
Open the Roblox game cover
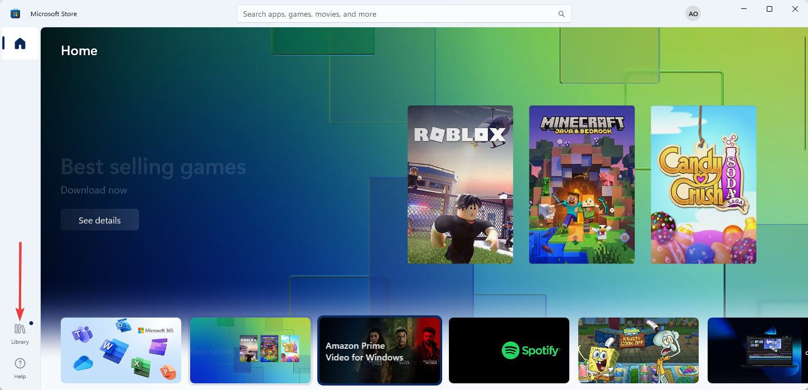point(460,184)
